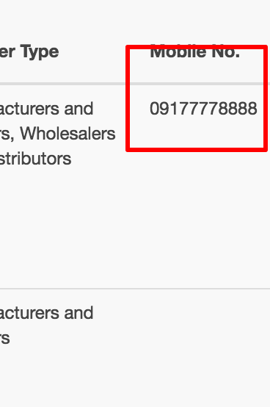
Task: Select the first row's 'acturers and' text line
Action: coord(47,109)
